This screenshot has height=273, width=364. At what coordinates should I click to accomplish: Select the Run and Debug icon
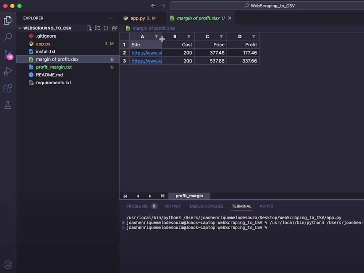tap(8, 71)
